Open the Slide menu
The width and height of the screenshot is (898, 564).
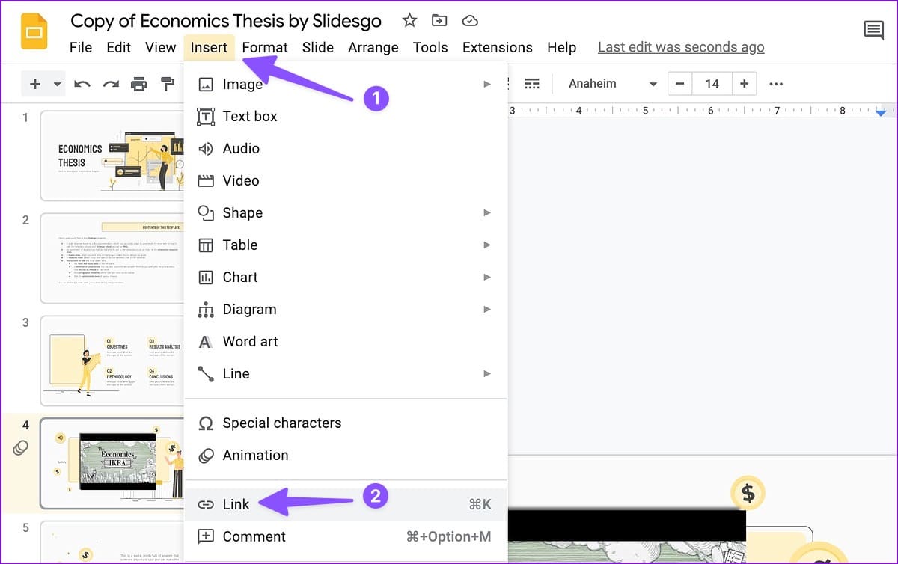tap(318, 47)
